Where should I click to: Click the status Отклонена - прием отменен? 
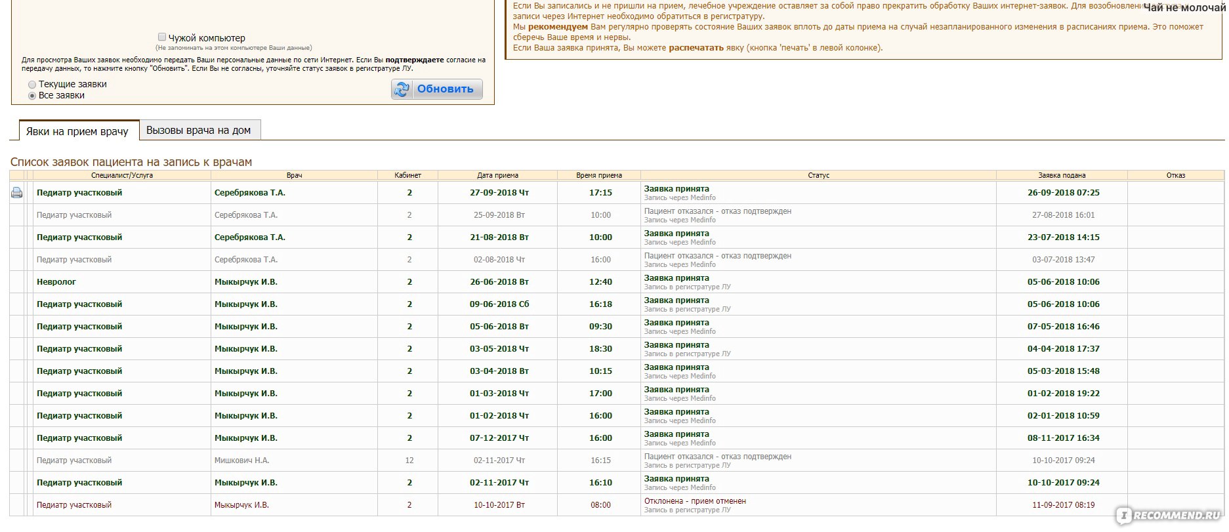point(695,501)
